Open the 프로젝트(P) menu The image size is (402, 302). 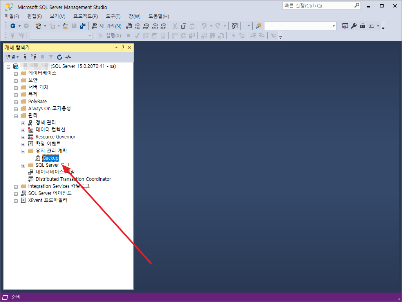[x=85, y=16]
